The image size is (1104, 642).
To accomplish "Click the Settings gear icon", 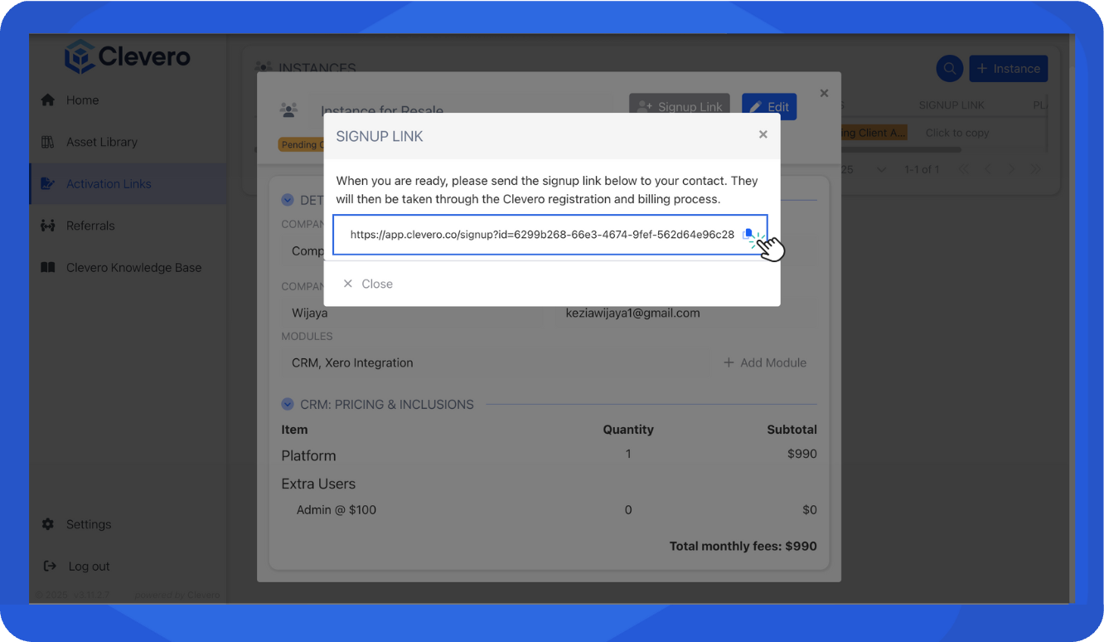I will [x=48, y=524].
